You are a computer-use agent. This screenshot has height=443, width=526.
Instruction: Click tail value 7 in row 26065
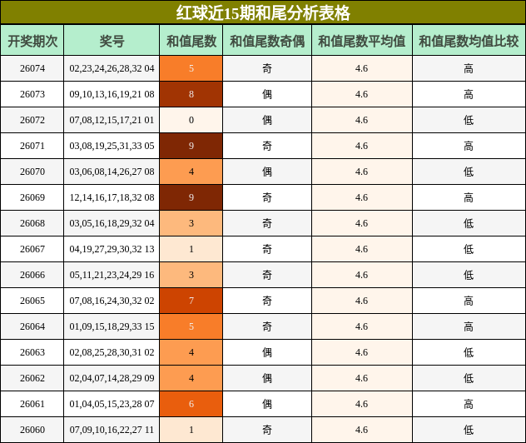(x=191, y=301)
